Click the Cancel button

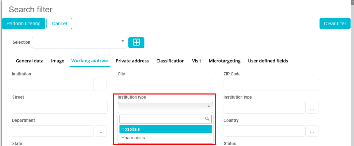tap(59, 24)
